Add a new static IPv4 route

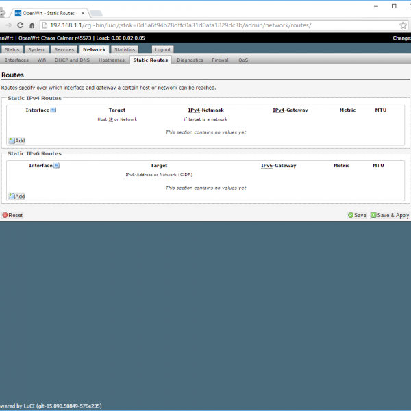click(x=16, y=140)
